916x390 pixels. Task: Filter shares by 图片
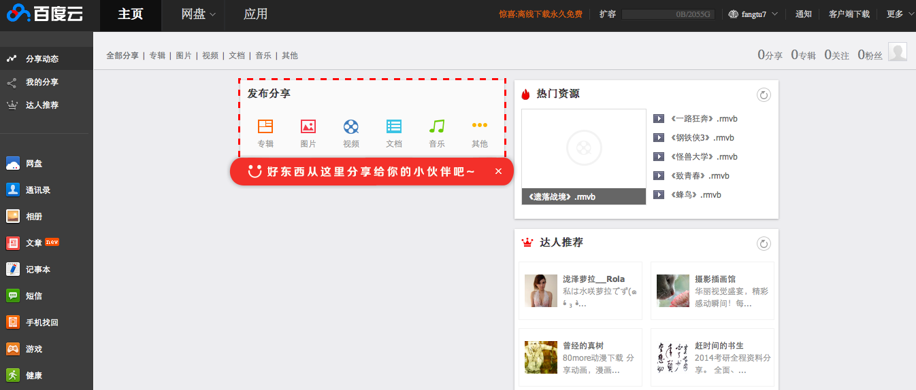click(184, 56)
